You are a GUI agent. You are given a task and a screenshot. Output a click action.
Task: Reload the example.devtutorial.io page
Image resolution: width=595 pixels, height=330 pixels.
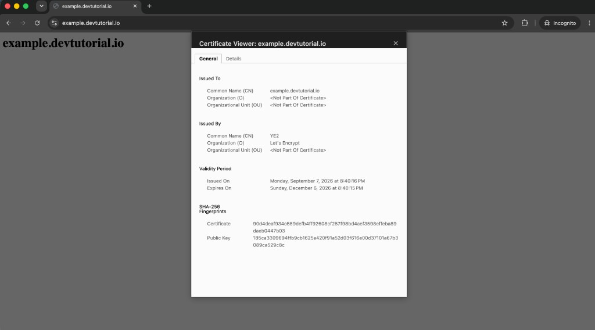pos(37,23)
